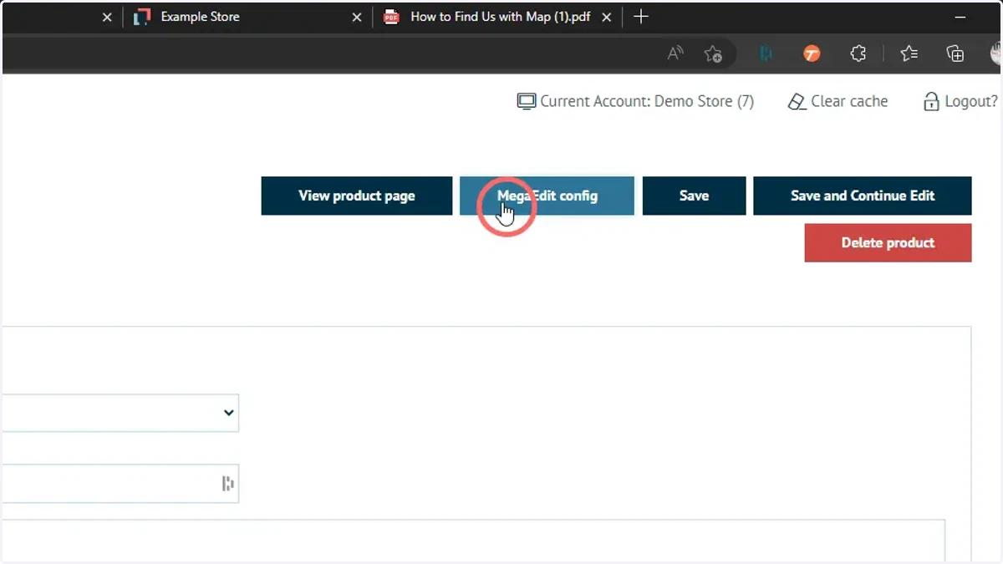Click the text field with password manager icon
Image resolution: width=1003 pixels, height=564 pixels.
click(120, 484)
